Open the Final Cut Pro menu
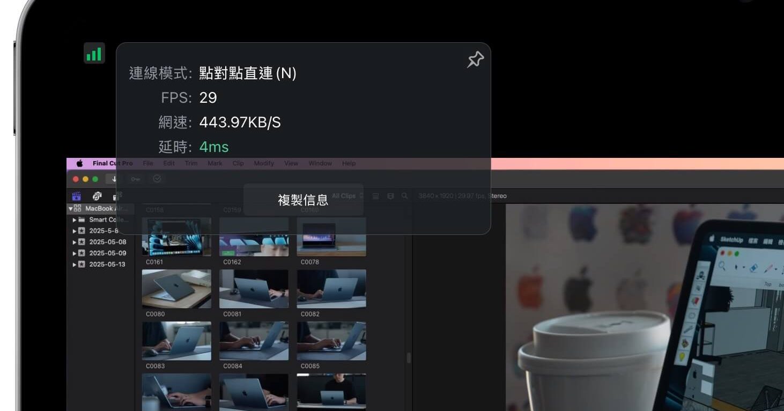Image resolution: width=784 pixels, height=411 pixels. click(113, 163)
